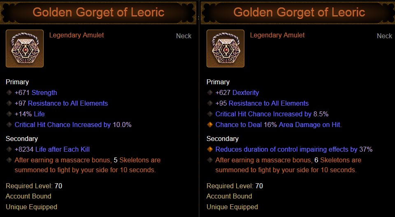Click the orange diamond beside Area Damage stat
This screenshot has width=395, height=217.
coord(210,125)
